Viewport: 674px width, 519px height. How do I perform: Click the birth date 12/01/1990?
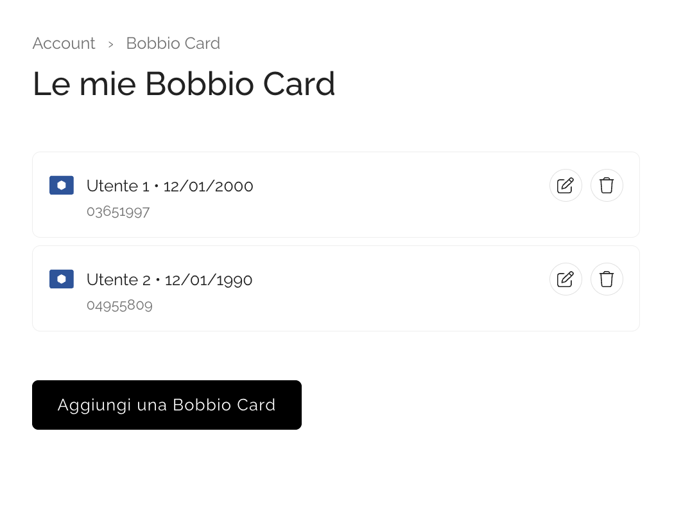coord(209,280)
